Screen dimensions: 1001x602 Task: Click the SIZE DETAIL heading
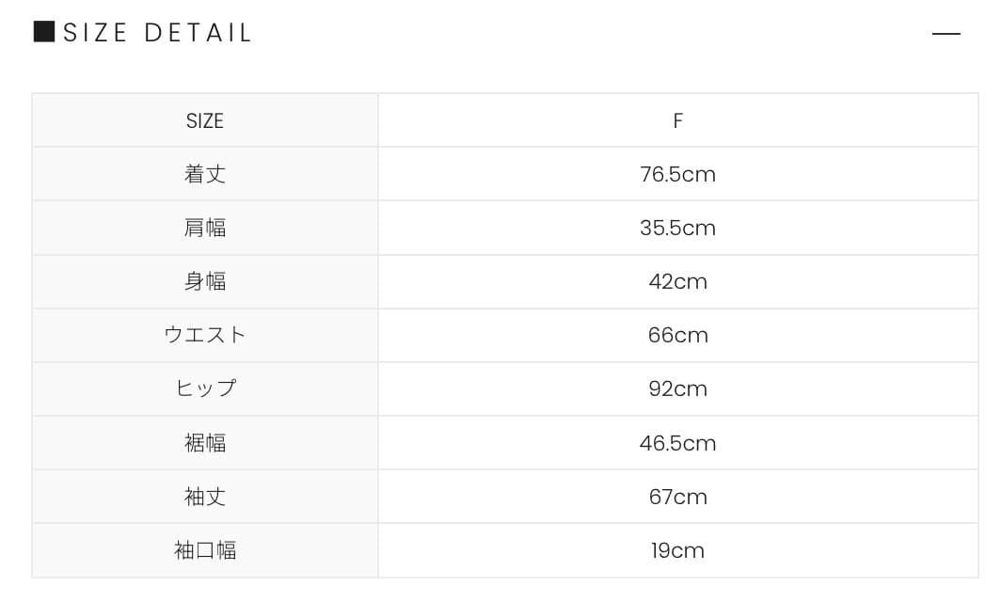157,34
